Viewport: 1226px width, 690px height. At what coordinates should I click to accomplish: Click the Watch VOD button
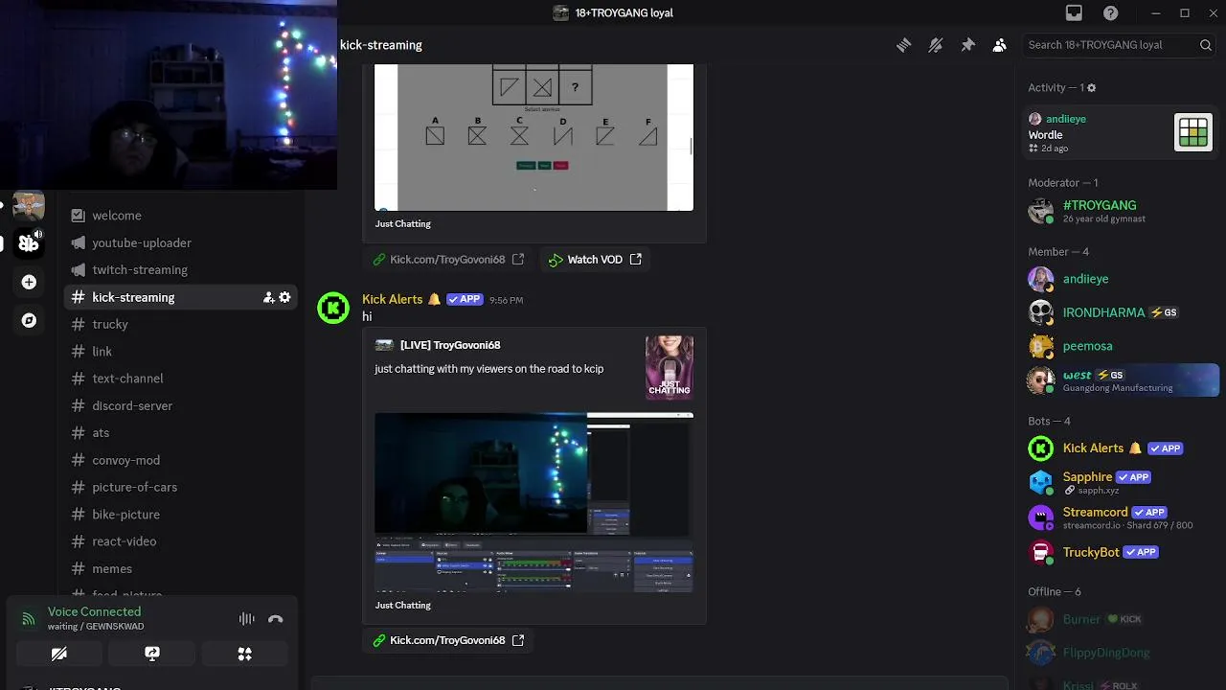[595, 260]
